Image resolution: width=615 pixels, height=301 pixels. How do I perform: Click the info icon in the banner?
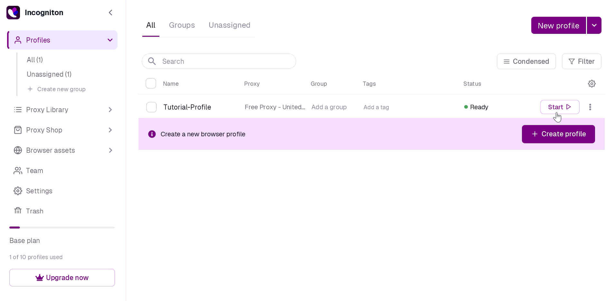click(152, 134)
